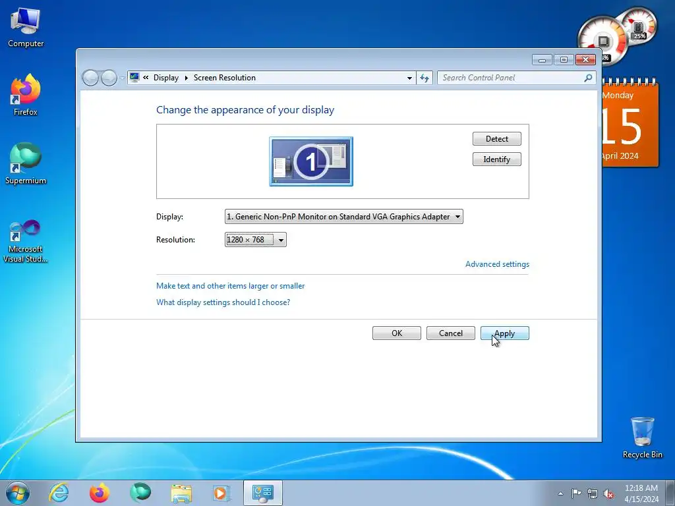Screen dimensions: 675x506
Task: Click the expand breadcrumb chevrons in address bar
Action: [x=146, y=78]
